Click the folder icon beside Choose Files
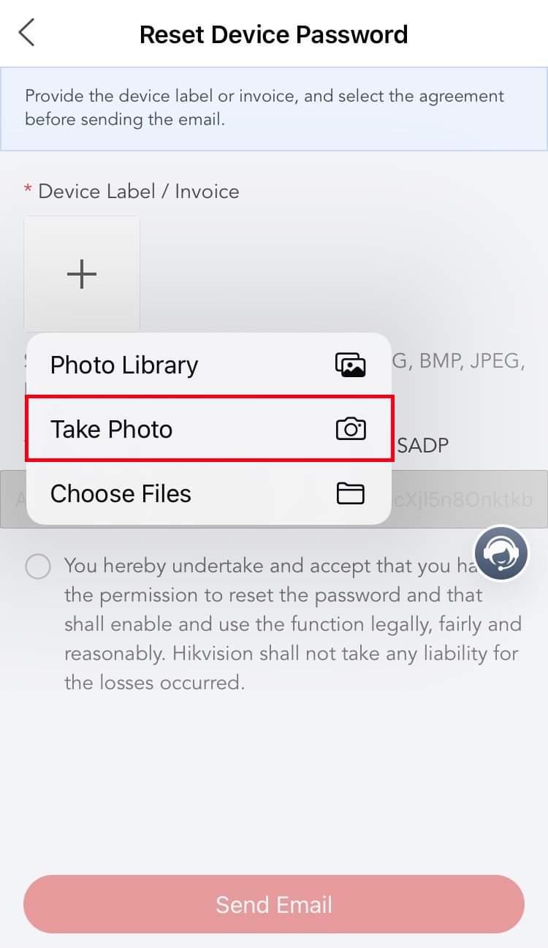Viewport: 548px width, 948px height. [350, 494]
